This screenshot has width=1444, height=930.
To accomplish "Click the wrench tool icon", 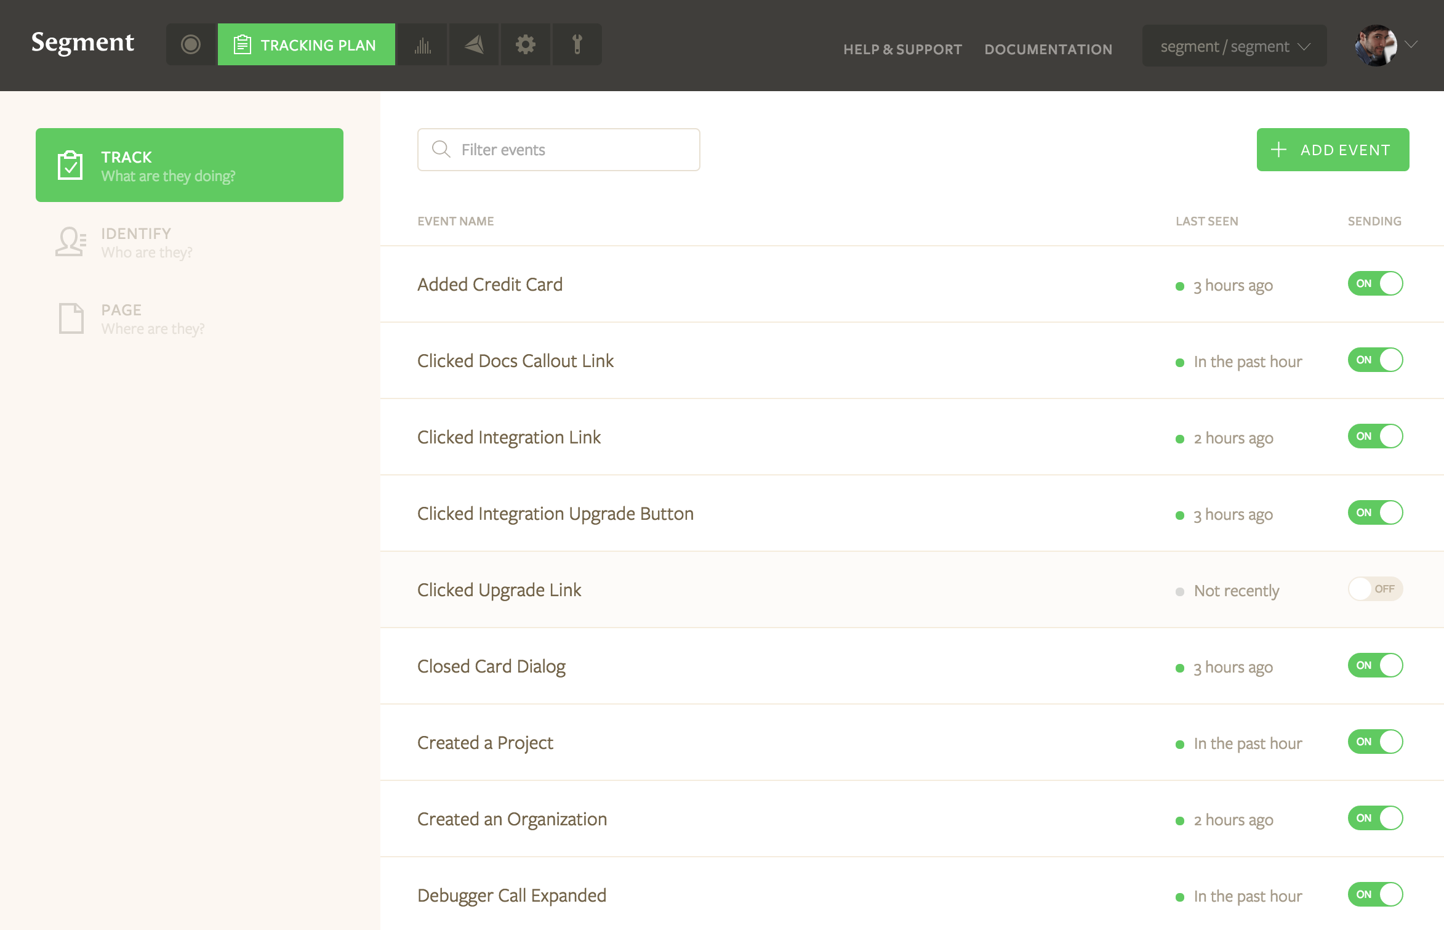I will (x=577, y=44).
